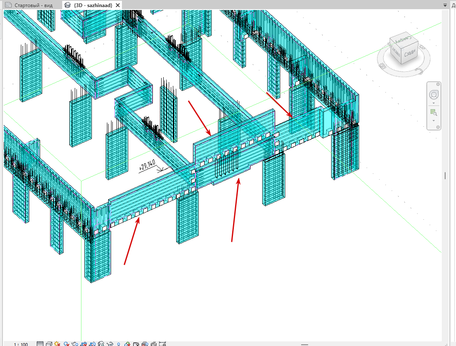This screenshot has width=456, height=346.
Task: Toggle the Crop View icon
Action: point(84,344)
